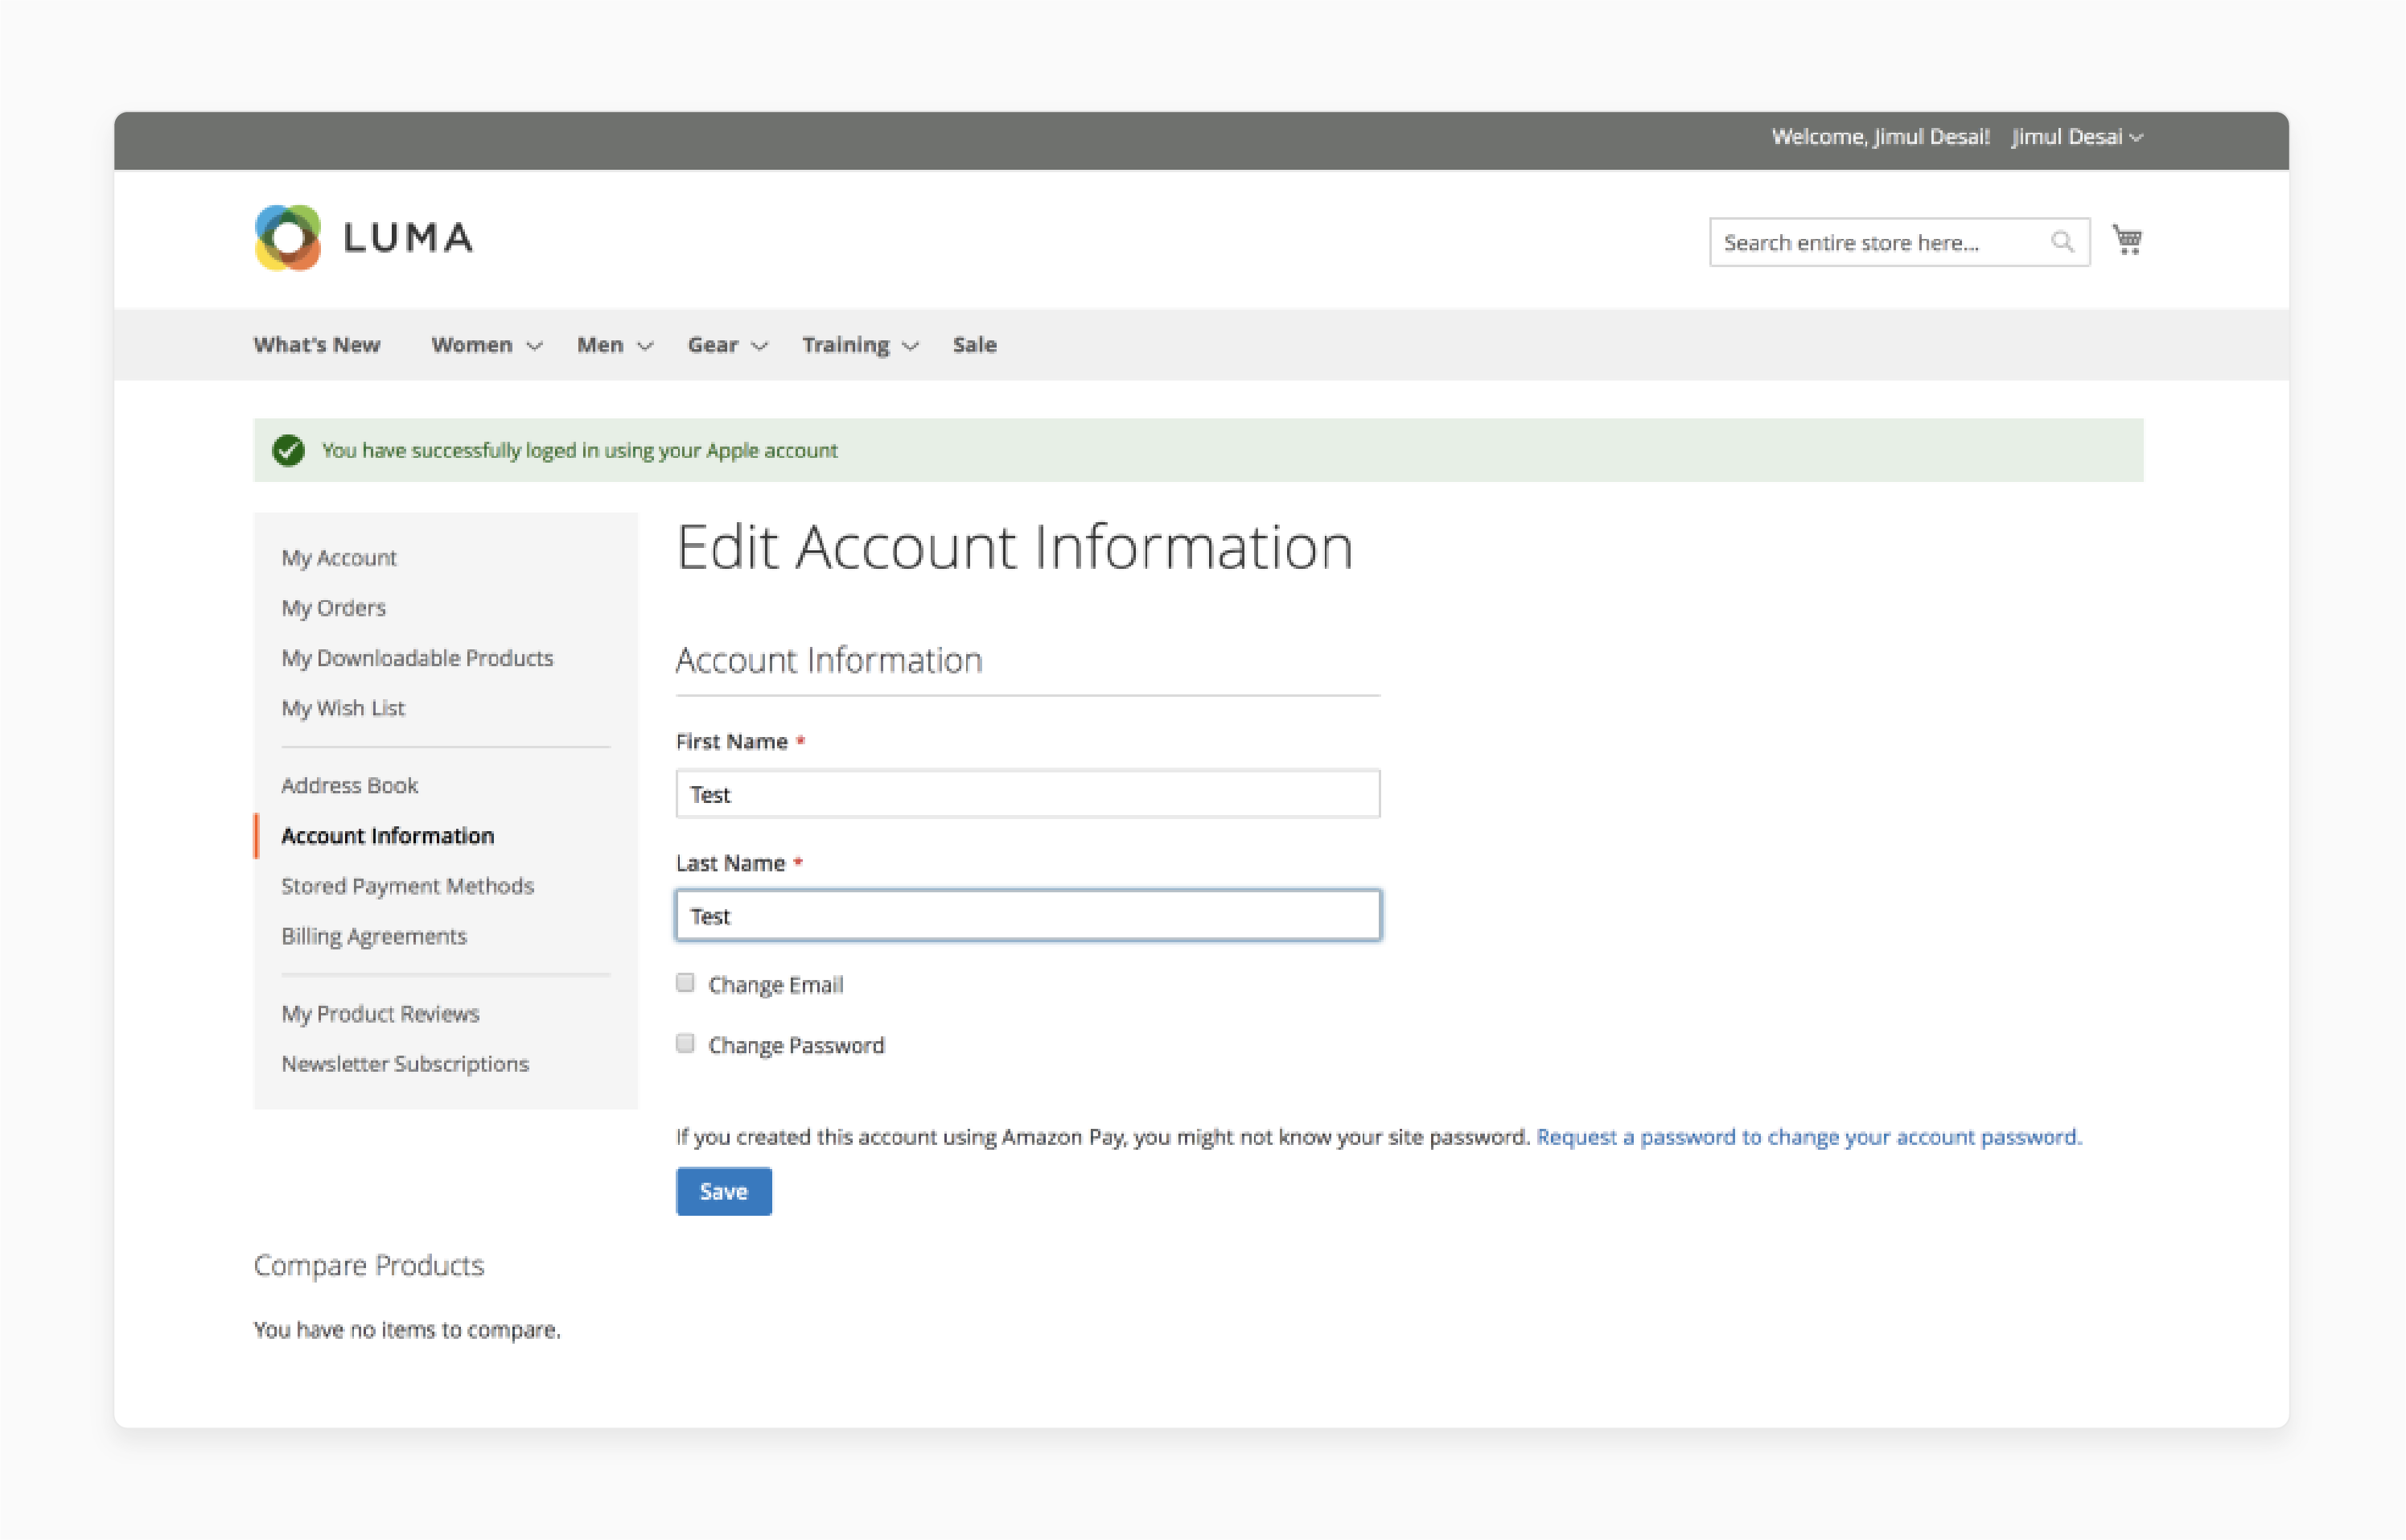Open Billing Agreements link
2406x1540 pixels.
coord(374,936)
